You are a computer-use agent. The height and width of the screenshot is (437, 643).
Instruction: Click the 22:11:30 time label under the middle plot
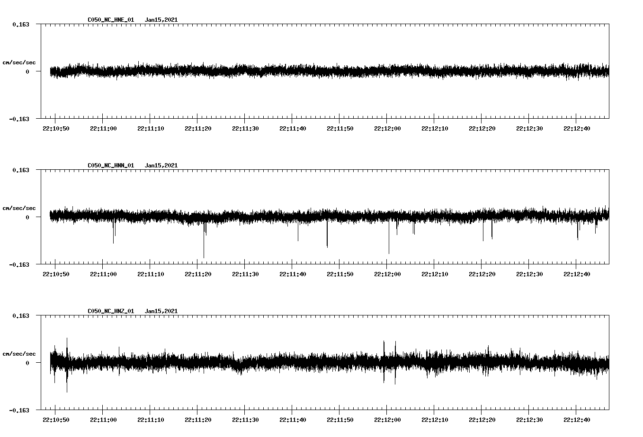[246, 273]
